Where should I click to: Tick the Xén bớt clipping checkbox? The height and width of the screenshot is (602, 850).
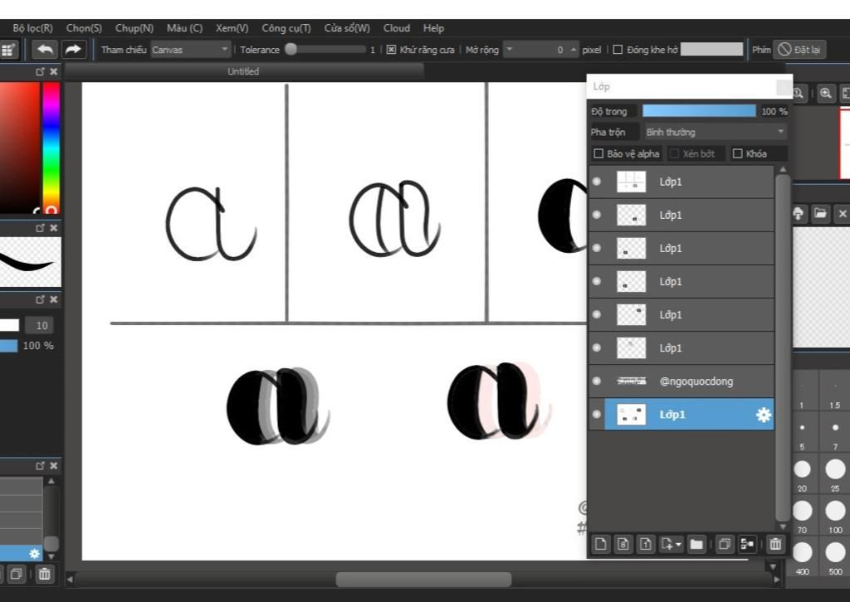pyautogui.click(x=674, y=153)
